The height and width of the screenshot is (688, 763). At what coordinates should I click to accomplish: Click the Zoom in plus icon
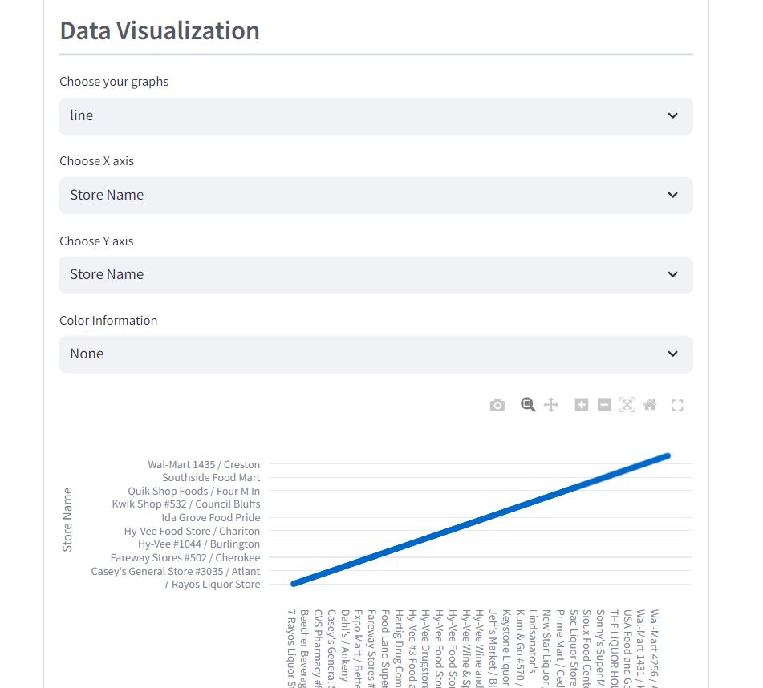click(x=582, y=404)
